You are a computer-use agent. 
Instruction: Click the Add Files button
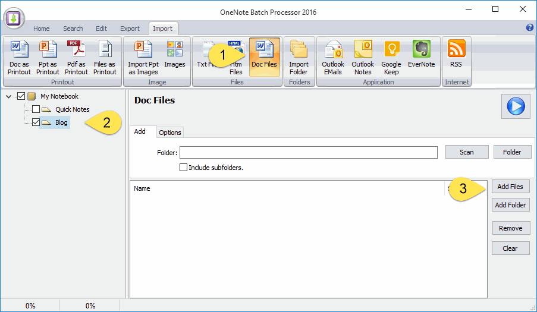pyautogui.click(x=510, y=187)
